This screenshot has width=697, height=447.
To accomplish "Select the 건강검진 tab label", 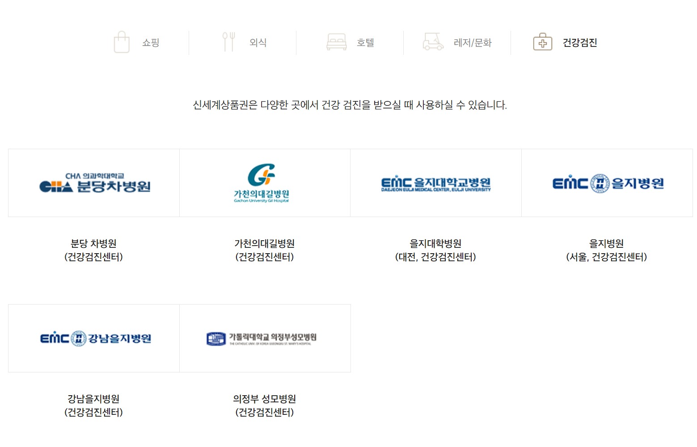I will tap(580, 42).
